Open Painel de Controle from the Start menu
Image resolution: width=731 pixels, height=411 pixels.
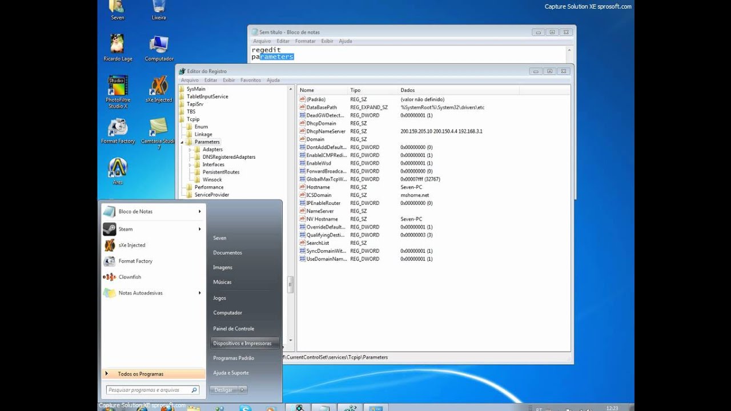tap(234, 329)
